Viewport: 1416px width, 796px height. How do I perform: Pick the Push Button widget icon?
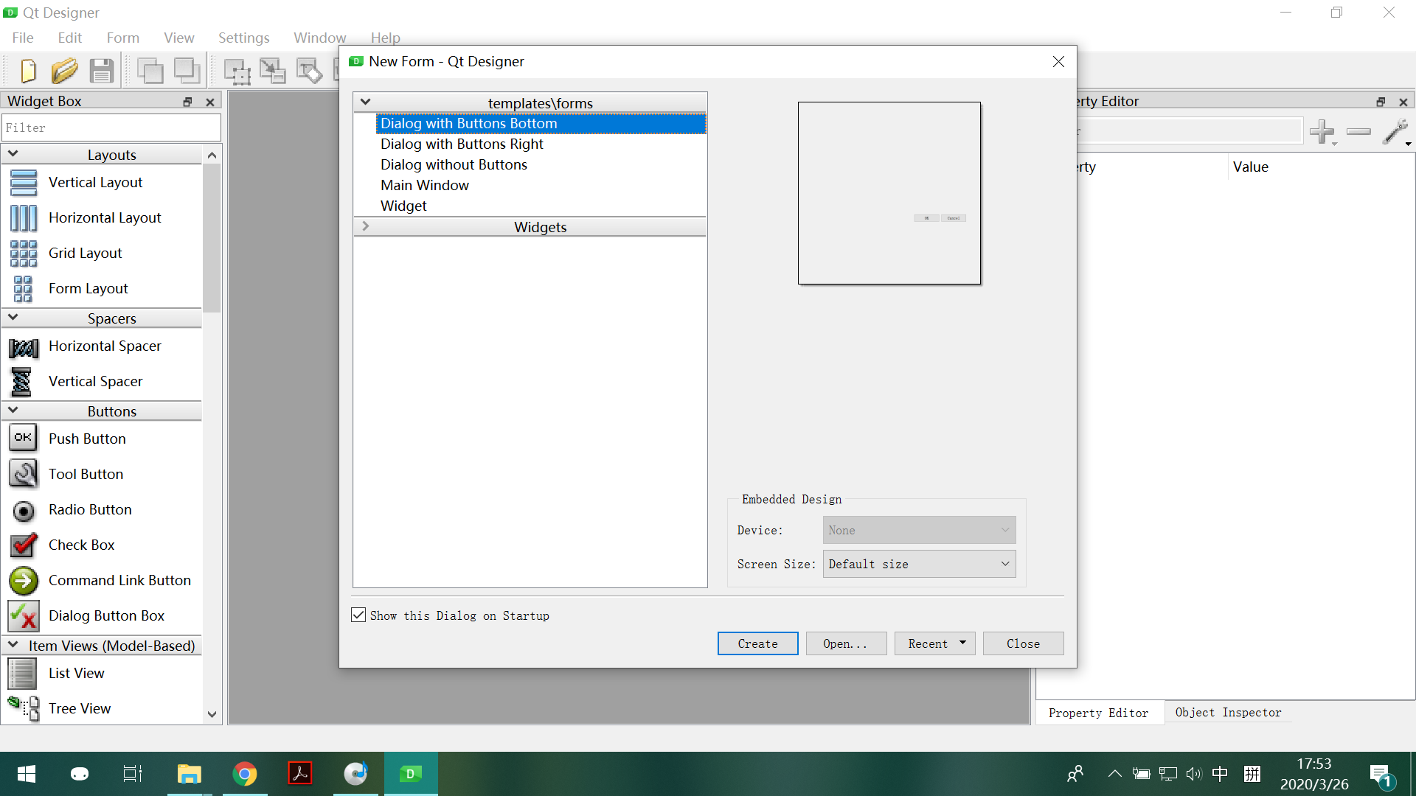(24, 438)
